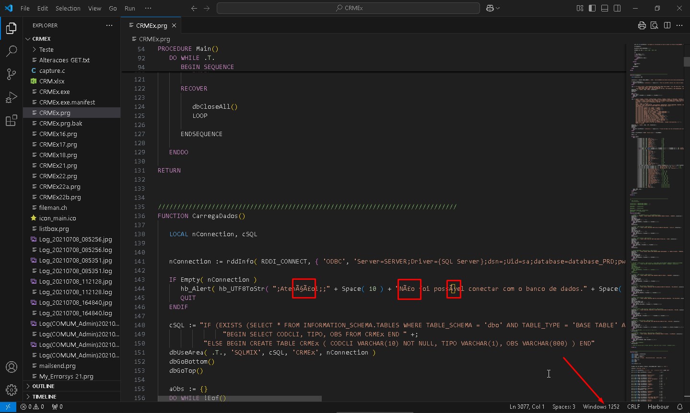This screenshot has height=413, width=690.
Task: Expand the TIMELINE section
Action: click(x=44, y=397)
